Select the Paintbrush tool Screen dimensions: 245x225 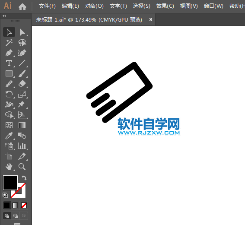22,73
